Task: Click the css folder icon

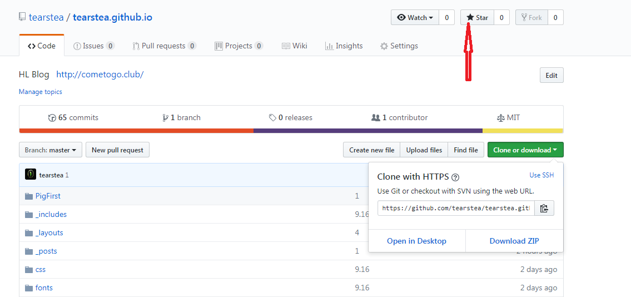Action: point(28,270)
